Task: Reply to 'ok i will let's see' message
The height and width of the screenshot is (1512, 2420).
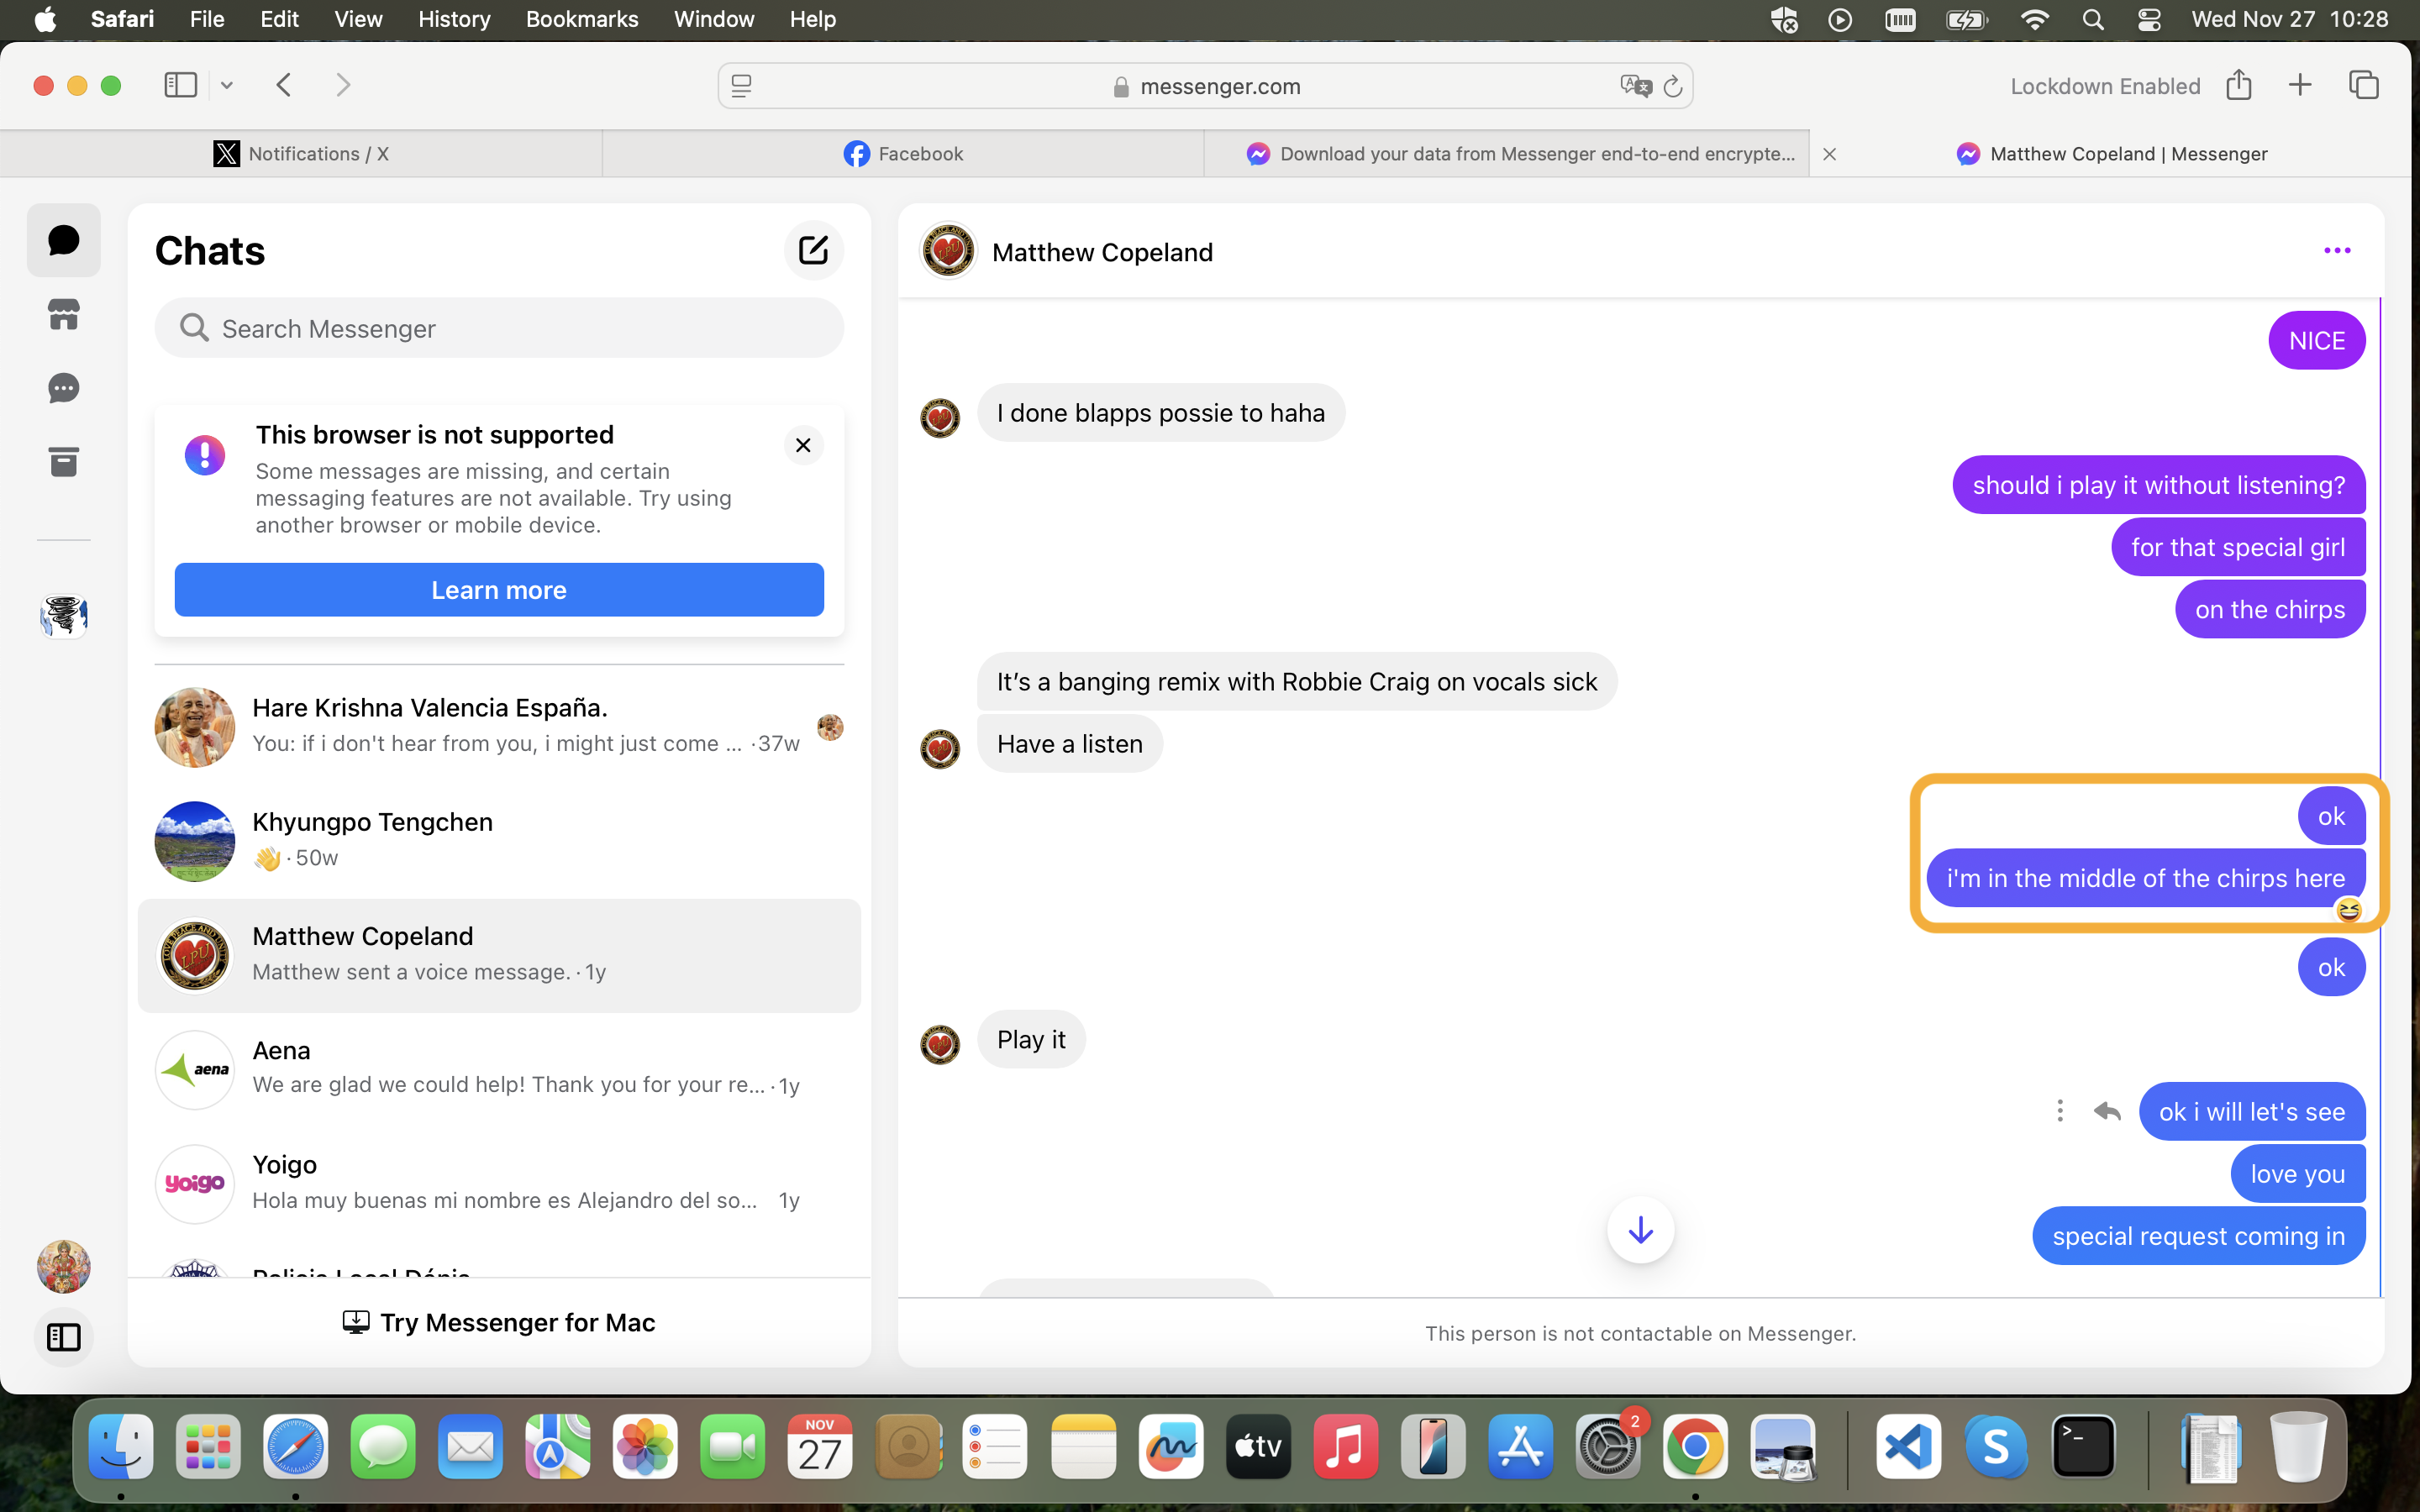Action: pos(2107,1111)
